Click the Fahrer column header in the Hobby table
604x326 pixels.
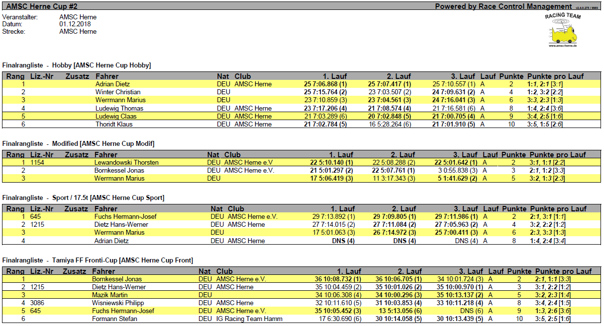coord(106,76)
